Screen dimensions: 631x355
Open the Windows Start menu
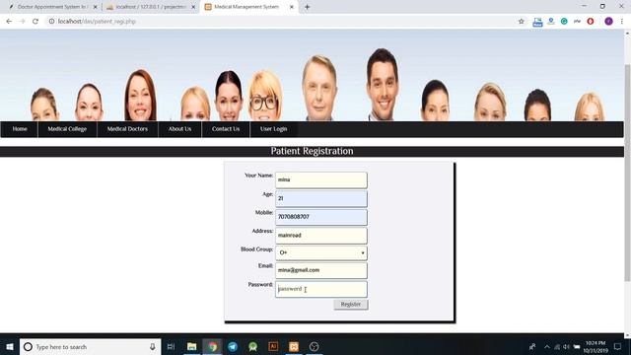(10, 346)
